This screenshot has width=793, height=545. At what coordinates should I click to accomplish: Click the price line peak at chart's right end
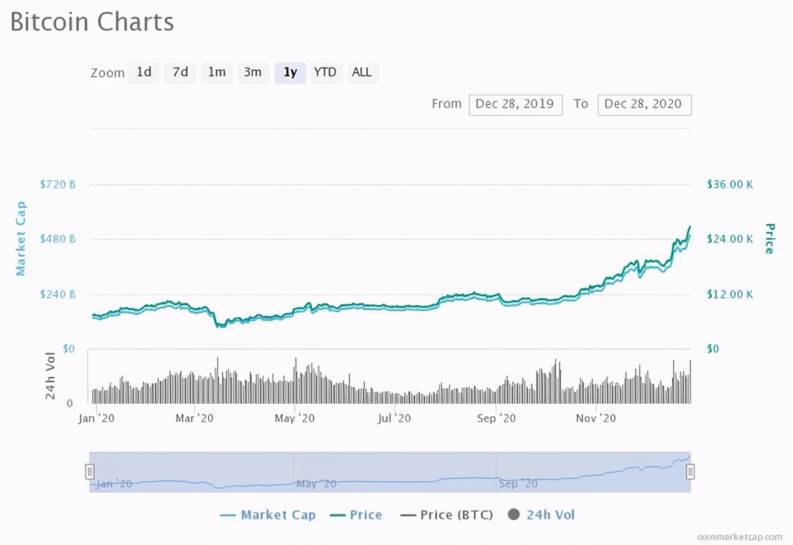(x=690, y=227)
